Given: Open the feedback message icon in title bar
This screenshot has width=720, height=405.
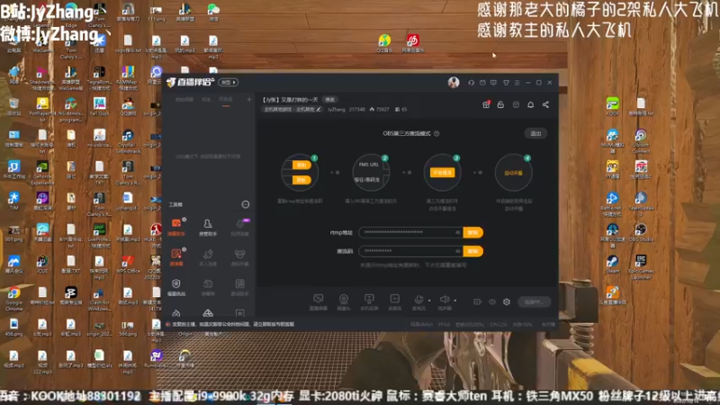Looking at the screenshot, I should [493, 83].
